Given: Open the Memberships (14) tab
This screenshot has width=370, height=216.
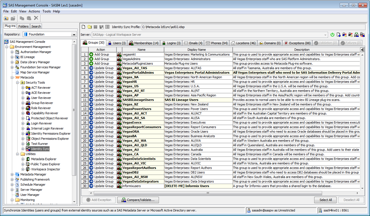Looking at the screenshot, I should (143, 43).
